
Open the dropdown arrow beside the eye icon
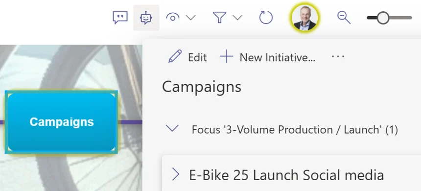click(191, 18)
